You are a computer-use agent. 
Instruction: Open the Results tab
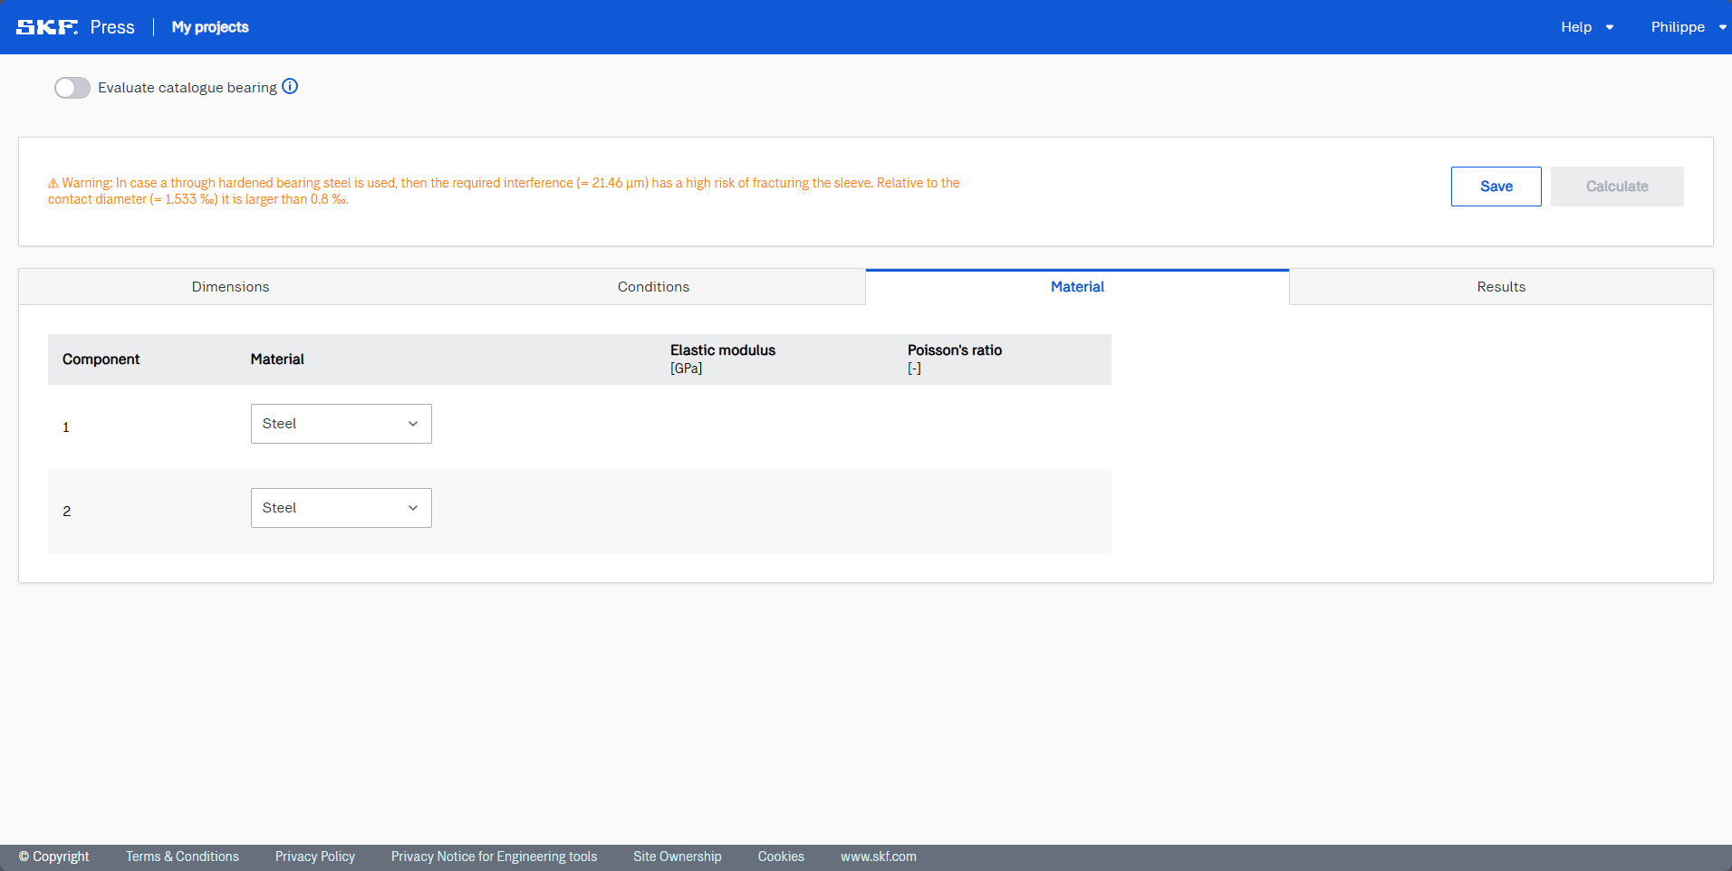click(1500, 287)
